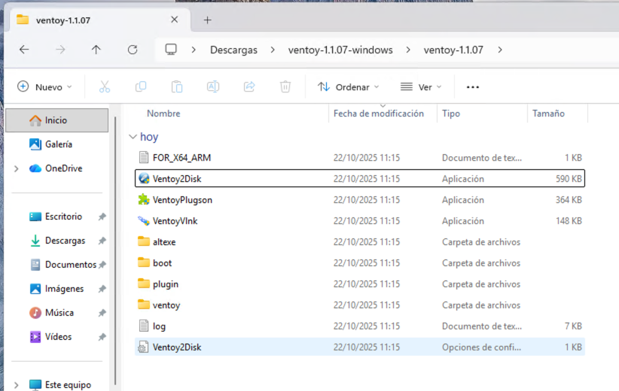Select the log text document
619x391 pixels.
coord(360,326)
